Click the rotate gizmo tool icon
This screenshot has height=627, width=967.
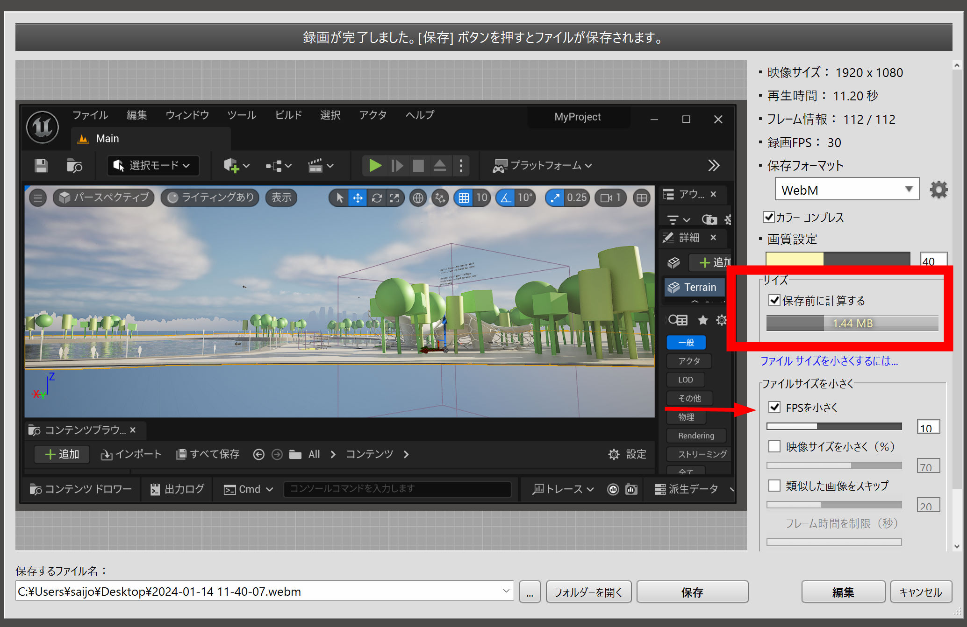pyautogui.click(x=376, y=198)
